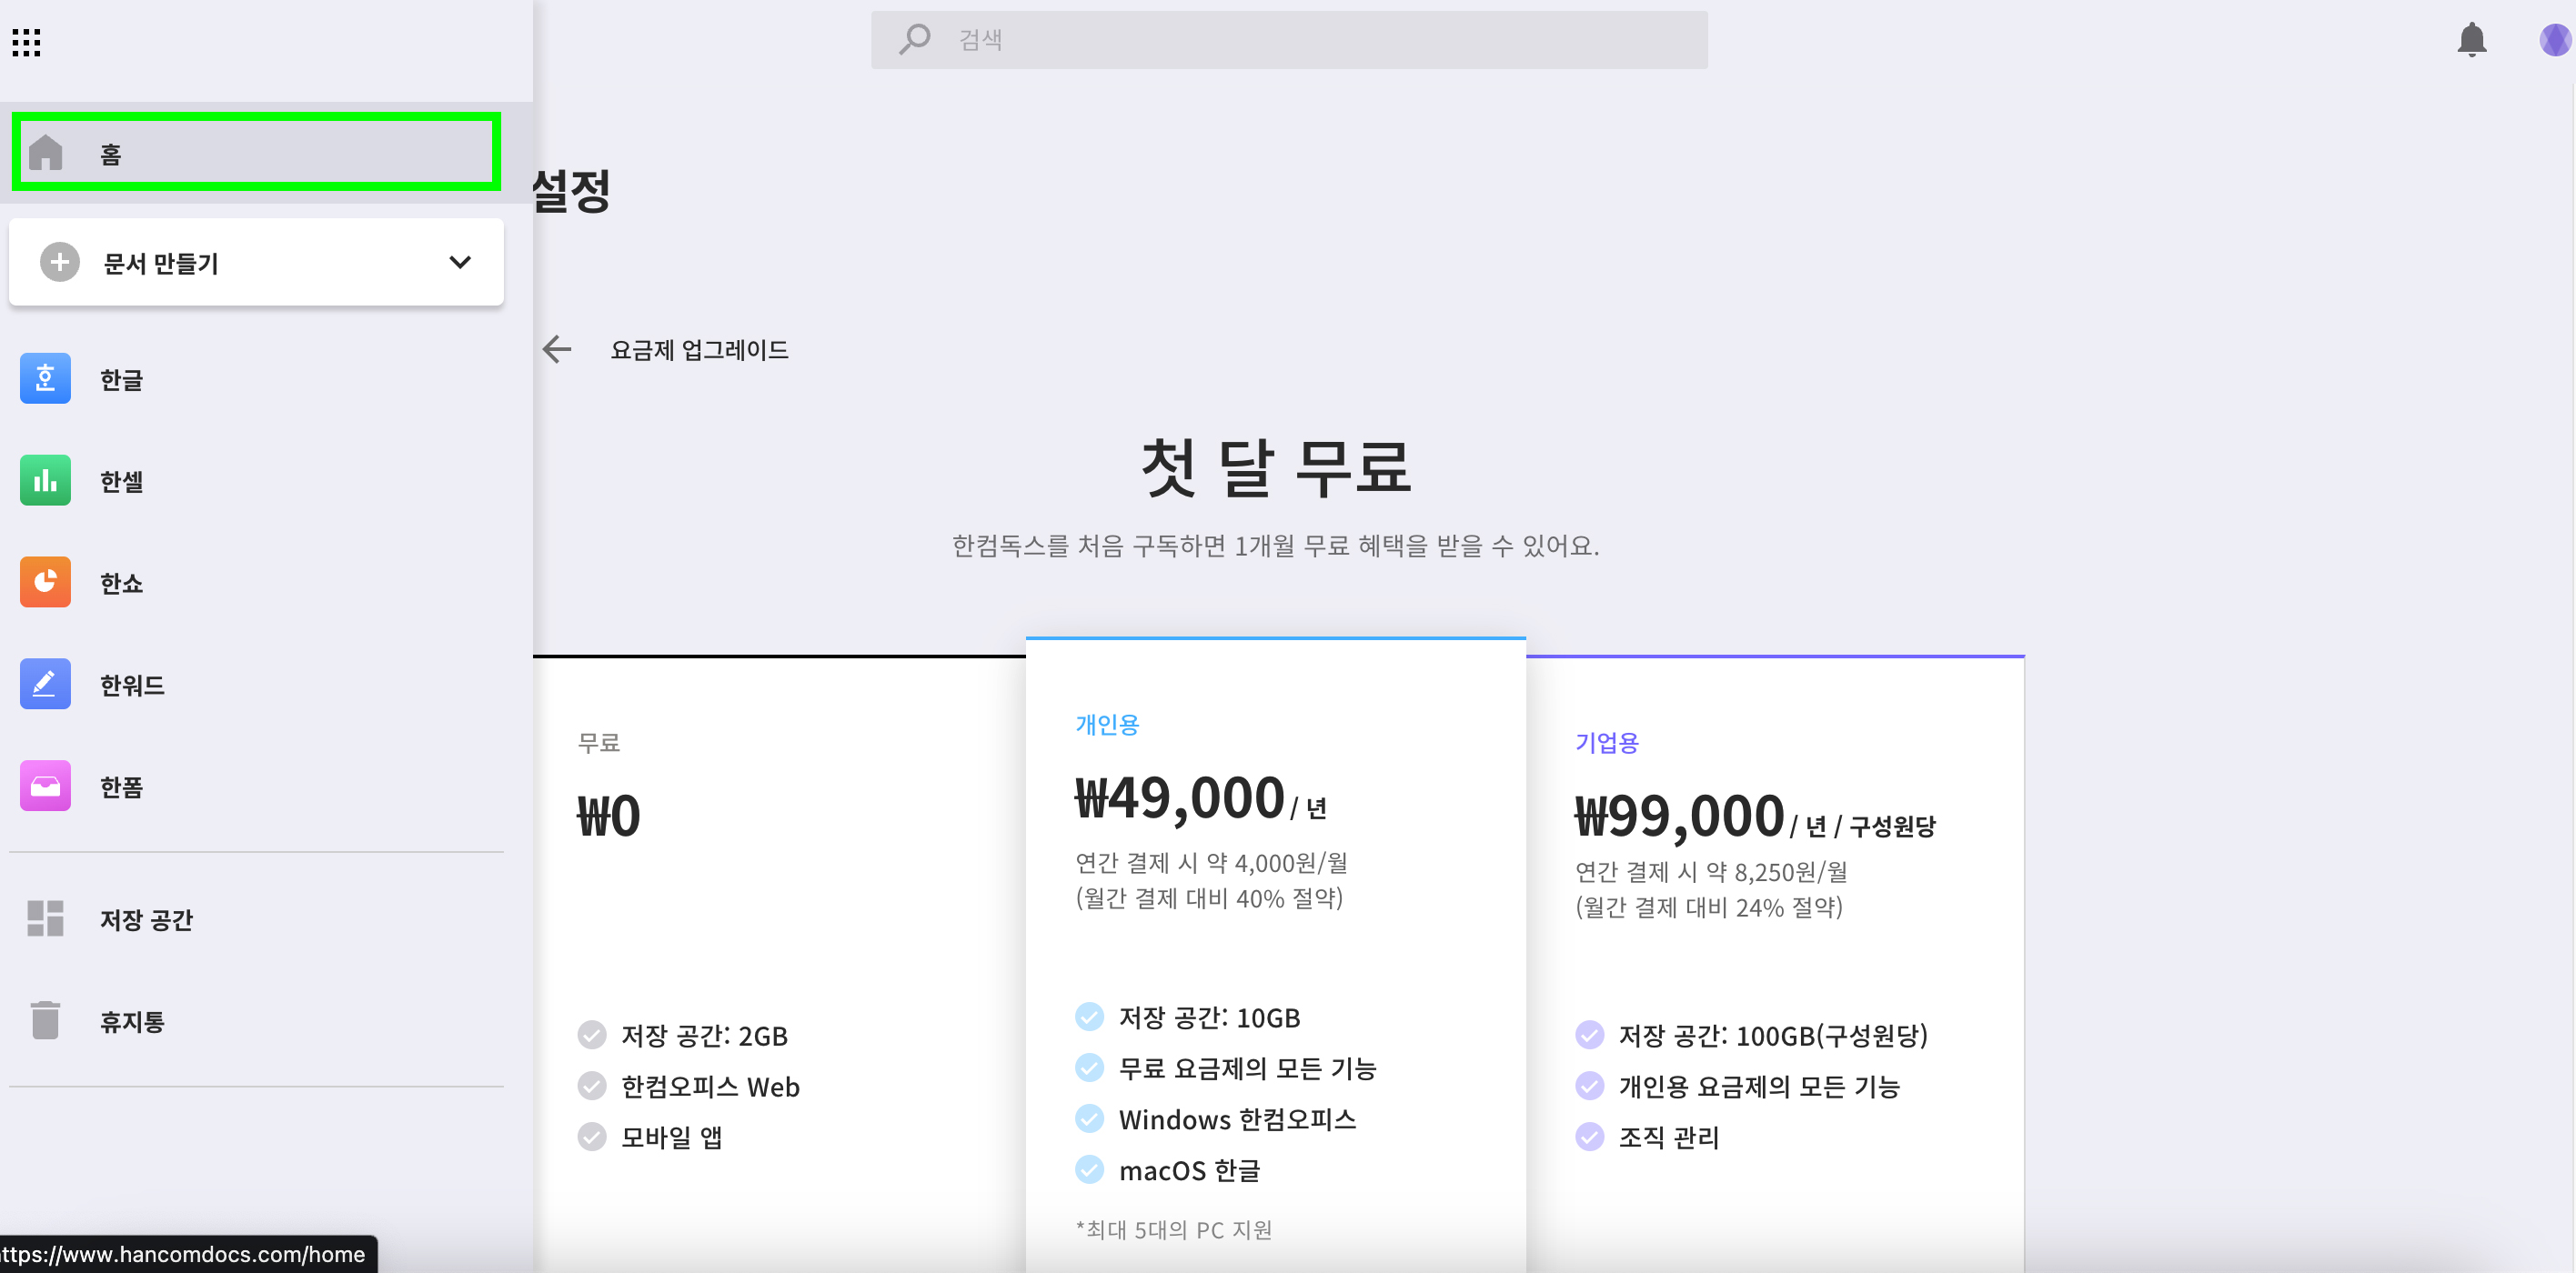Go to storage space (저장 공간)
2576x1273 pixels.
click(146, 919)
